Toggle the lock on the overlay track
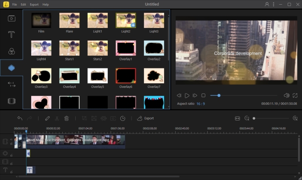The image size is (302, 180). 11,155
